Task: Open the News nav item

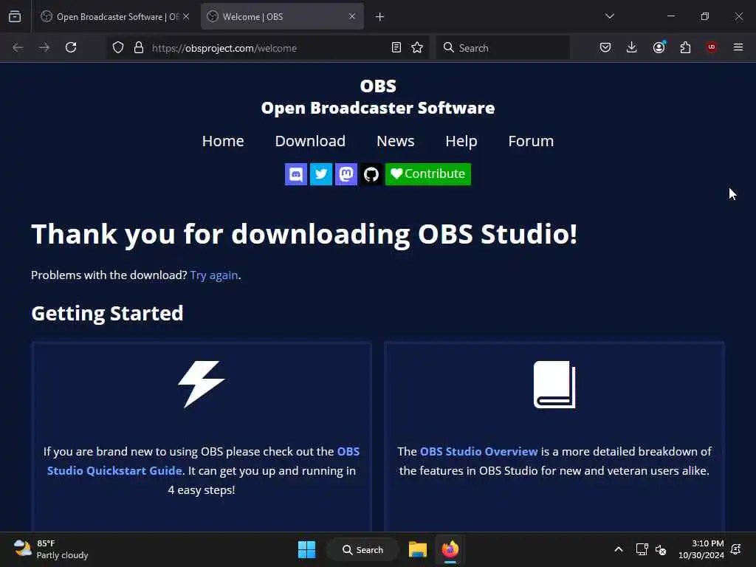Action: click(x=396, y=141)
